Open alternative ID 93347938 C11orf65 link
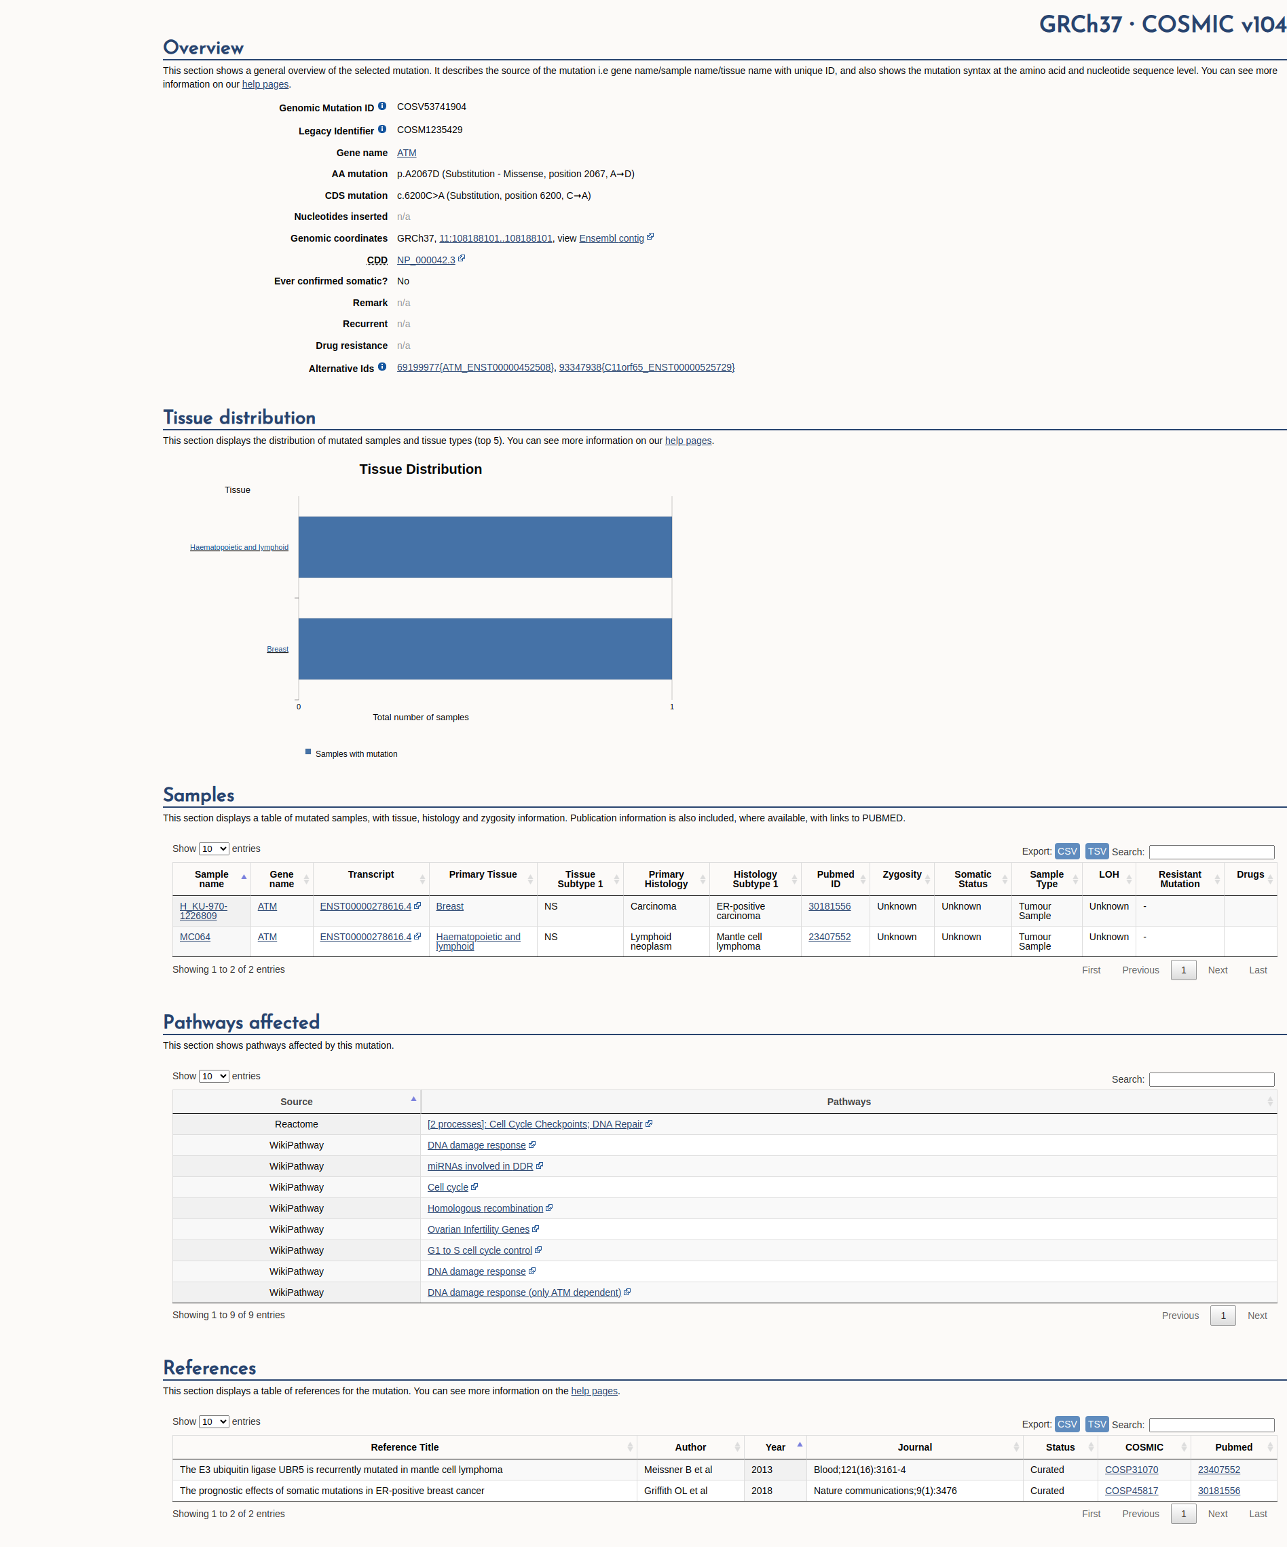 [x=647, y=367]
